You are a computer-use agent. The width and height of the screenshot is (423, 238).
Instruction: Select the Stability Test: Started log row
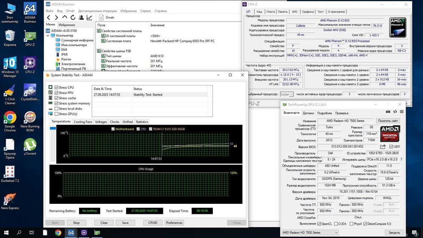point(150,95)
